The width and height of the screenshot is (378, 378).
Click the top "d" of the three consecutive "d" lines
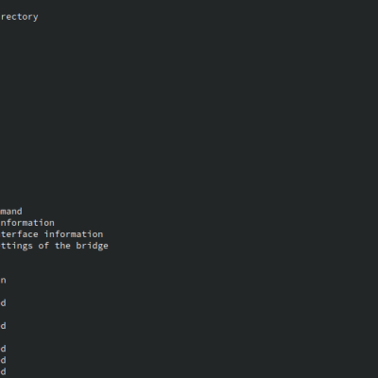pyautogui.click(x=3, y=349)
